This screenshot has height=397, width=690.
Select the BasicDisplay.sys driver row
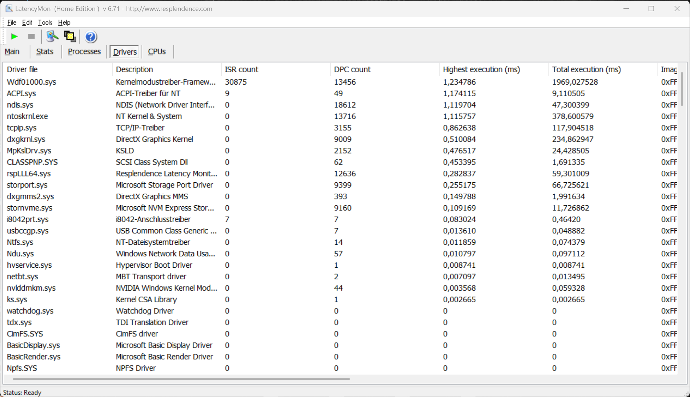(340, 345)
